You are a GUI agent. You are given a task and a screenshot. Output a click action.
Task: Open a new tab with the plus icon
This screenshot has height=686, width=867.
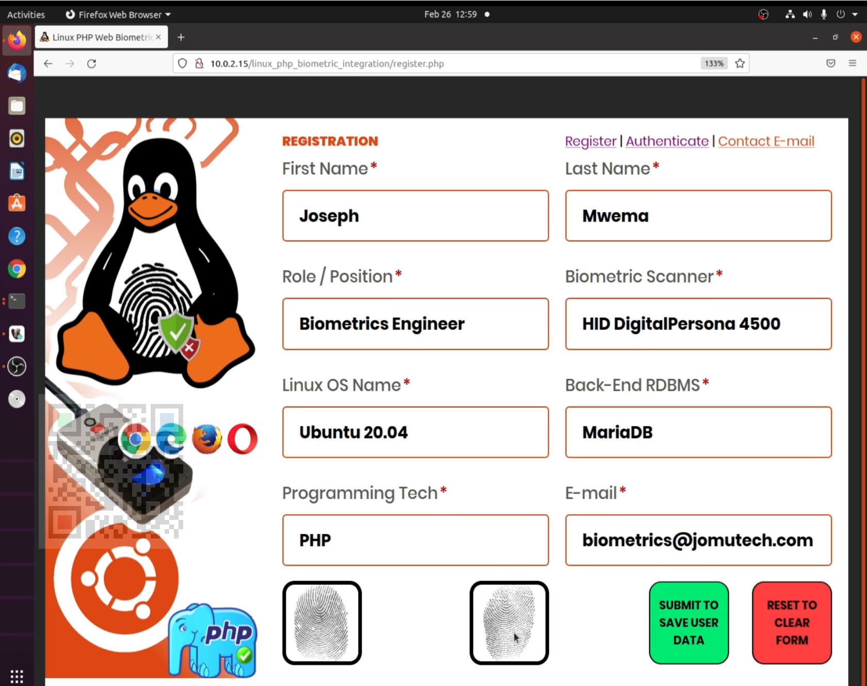pyautogui.click(x=181, y=37)
